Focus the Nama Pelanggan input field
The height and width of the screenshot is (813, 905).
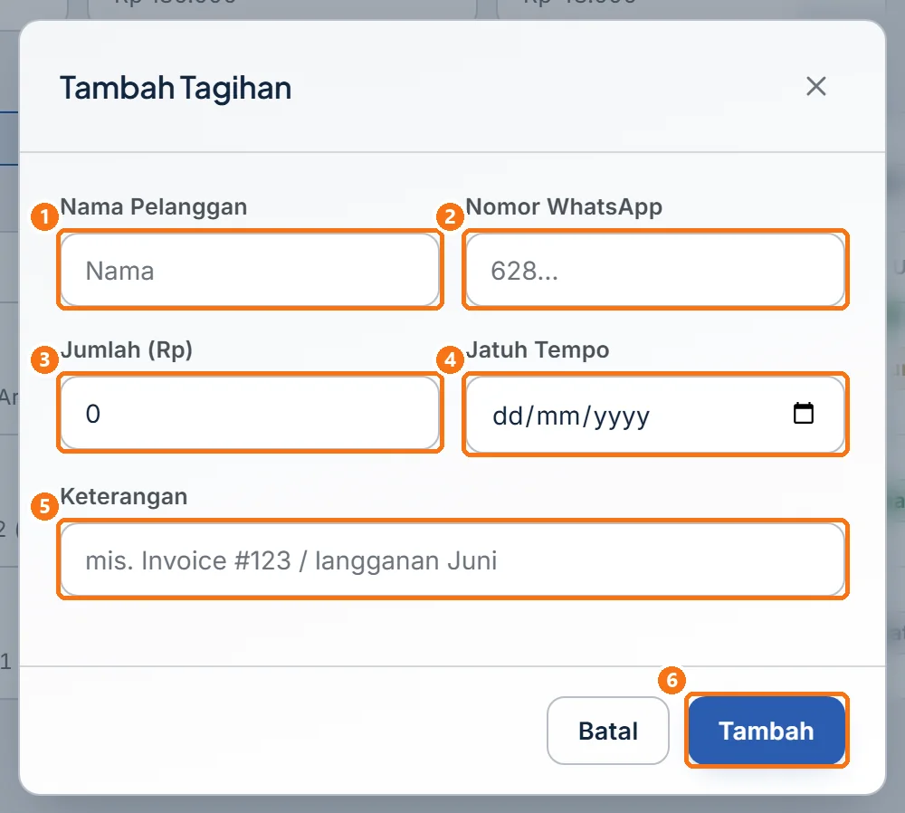[x=250, y=270]
